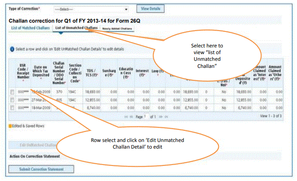The width and height of the screenshot is (297, 181).
Task: Select checkbox for the 27-Mar challan row
Action: click(13, 99)
